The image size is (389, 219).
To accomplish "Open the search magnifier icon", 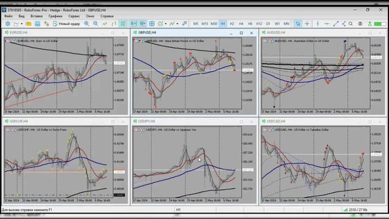I will 351,24.
